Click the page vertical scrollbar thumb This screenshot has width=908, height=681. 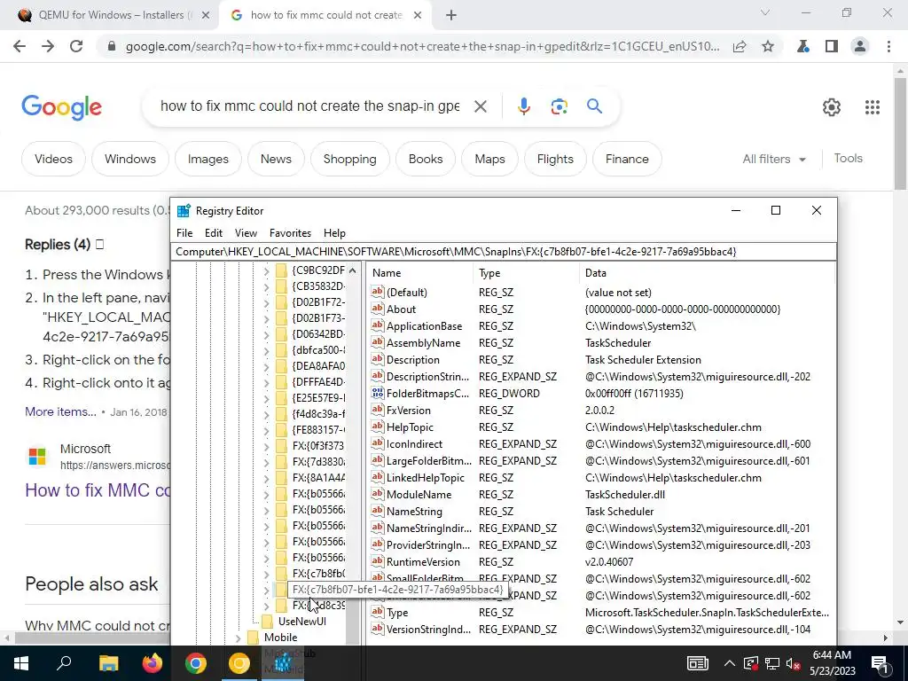(x=899, y=135)
